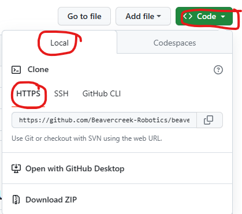Click the repository HTTPS URL field

pos(104,120)
